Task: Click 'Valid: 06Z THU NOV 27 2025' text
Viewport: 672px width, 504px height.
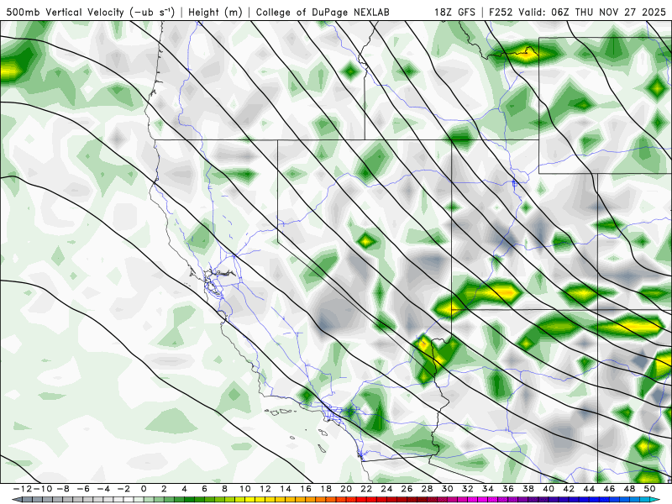Action: coord(593,13)
